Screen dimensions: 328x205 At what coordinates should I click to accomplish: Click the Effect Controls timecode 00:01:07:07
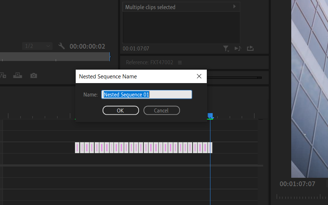click(x=136, y=49)
